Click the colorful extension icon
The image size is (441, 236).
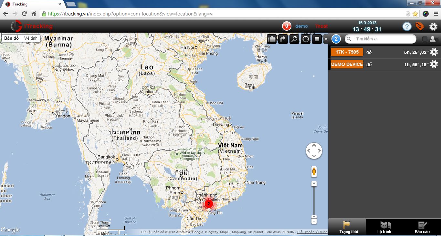point(425,14)
